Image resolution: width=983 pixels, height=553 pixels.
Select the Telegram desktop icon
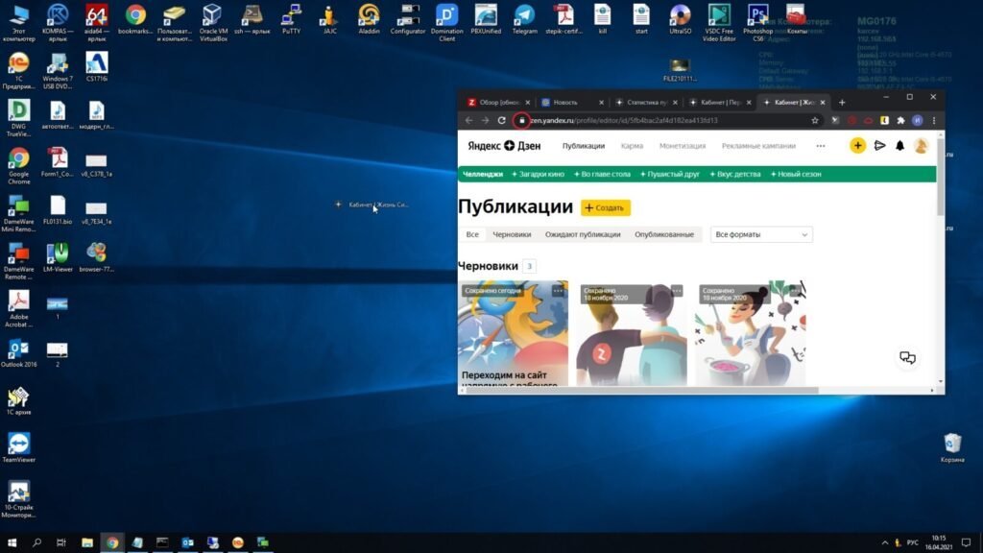click(525, 19)
